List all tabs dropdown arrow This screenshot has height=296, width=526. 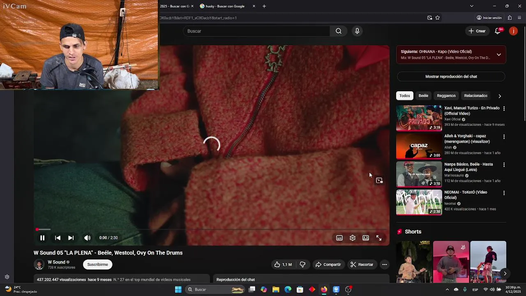coord(472,6)
